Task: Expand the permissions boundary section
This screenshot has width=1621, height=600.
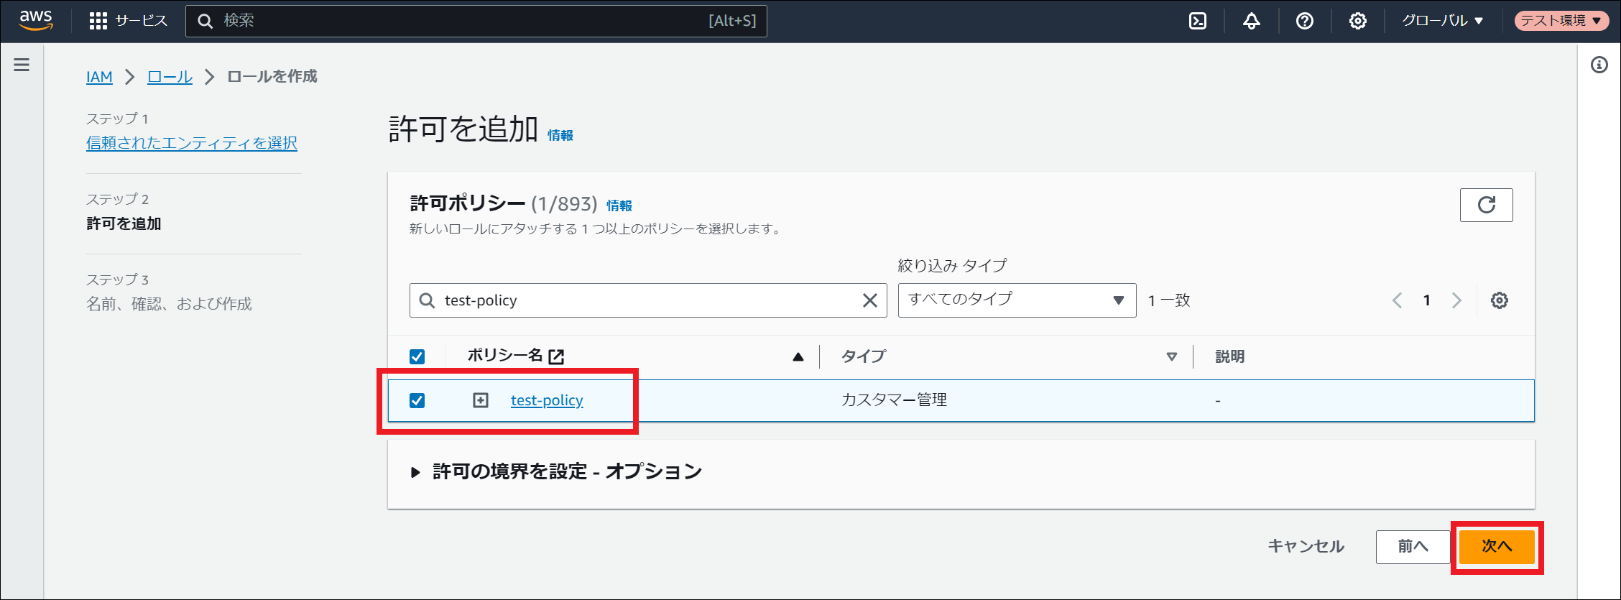Action: 415,472
